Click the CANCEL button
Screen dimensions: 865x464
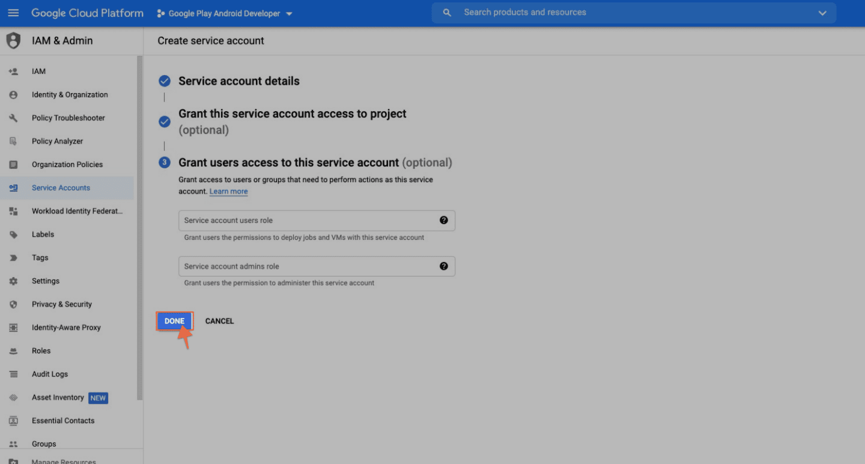219,321
